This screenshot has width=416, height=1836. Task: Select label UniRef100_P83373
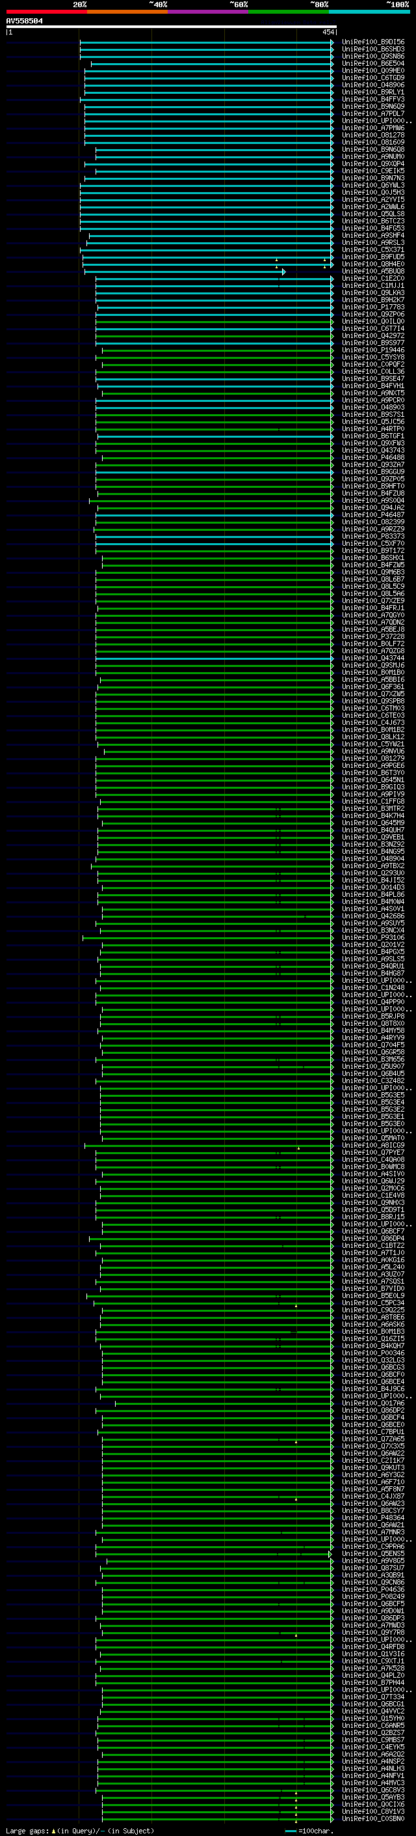373,536
